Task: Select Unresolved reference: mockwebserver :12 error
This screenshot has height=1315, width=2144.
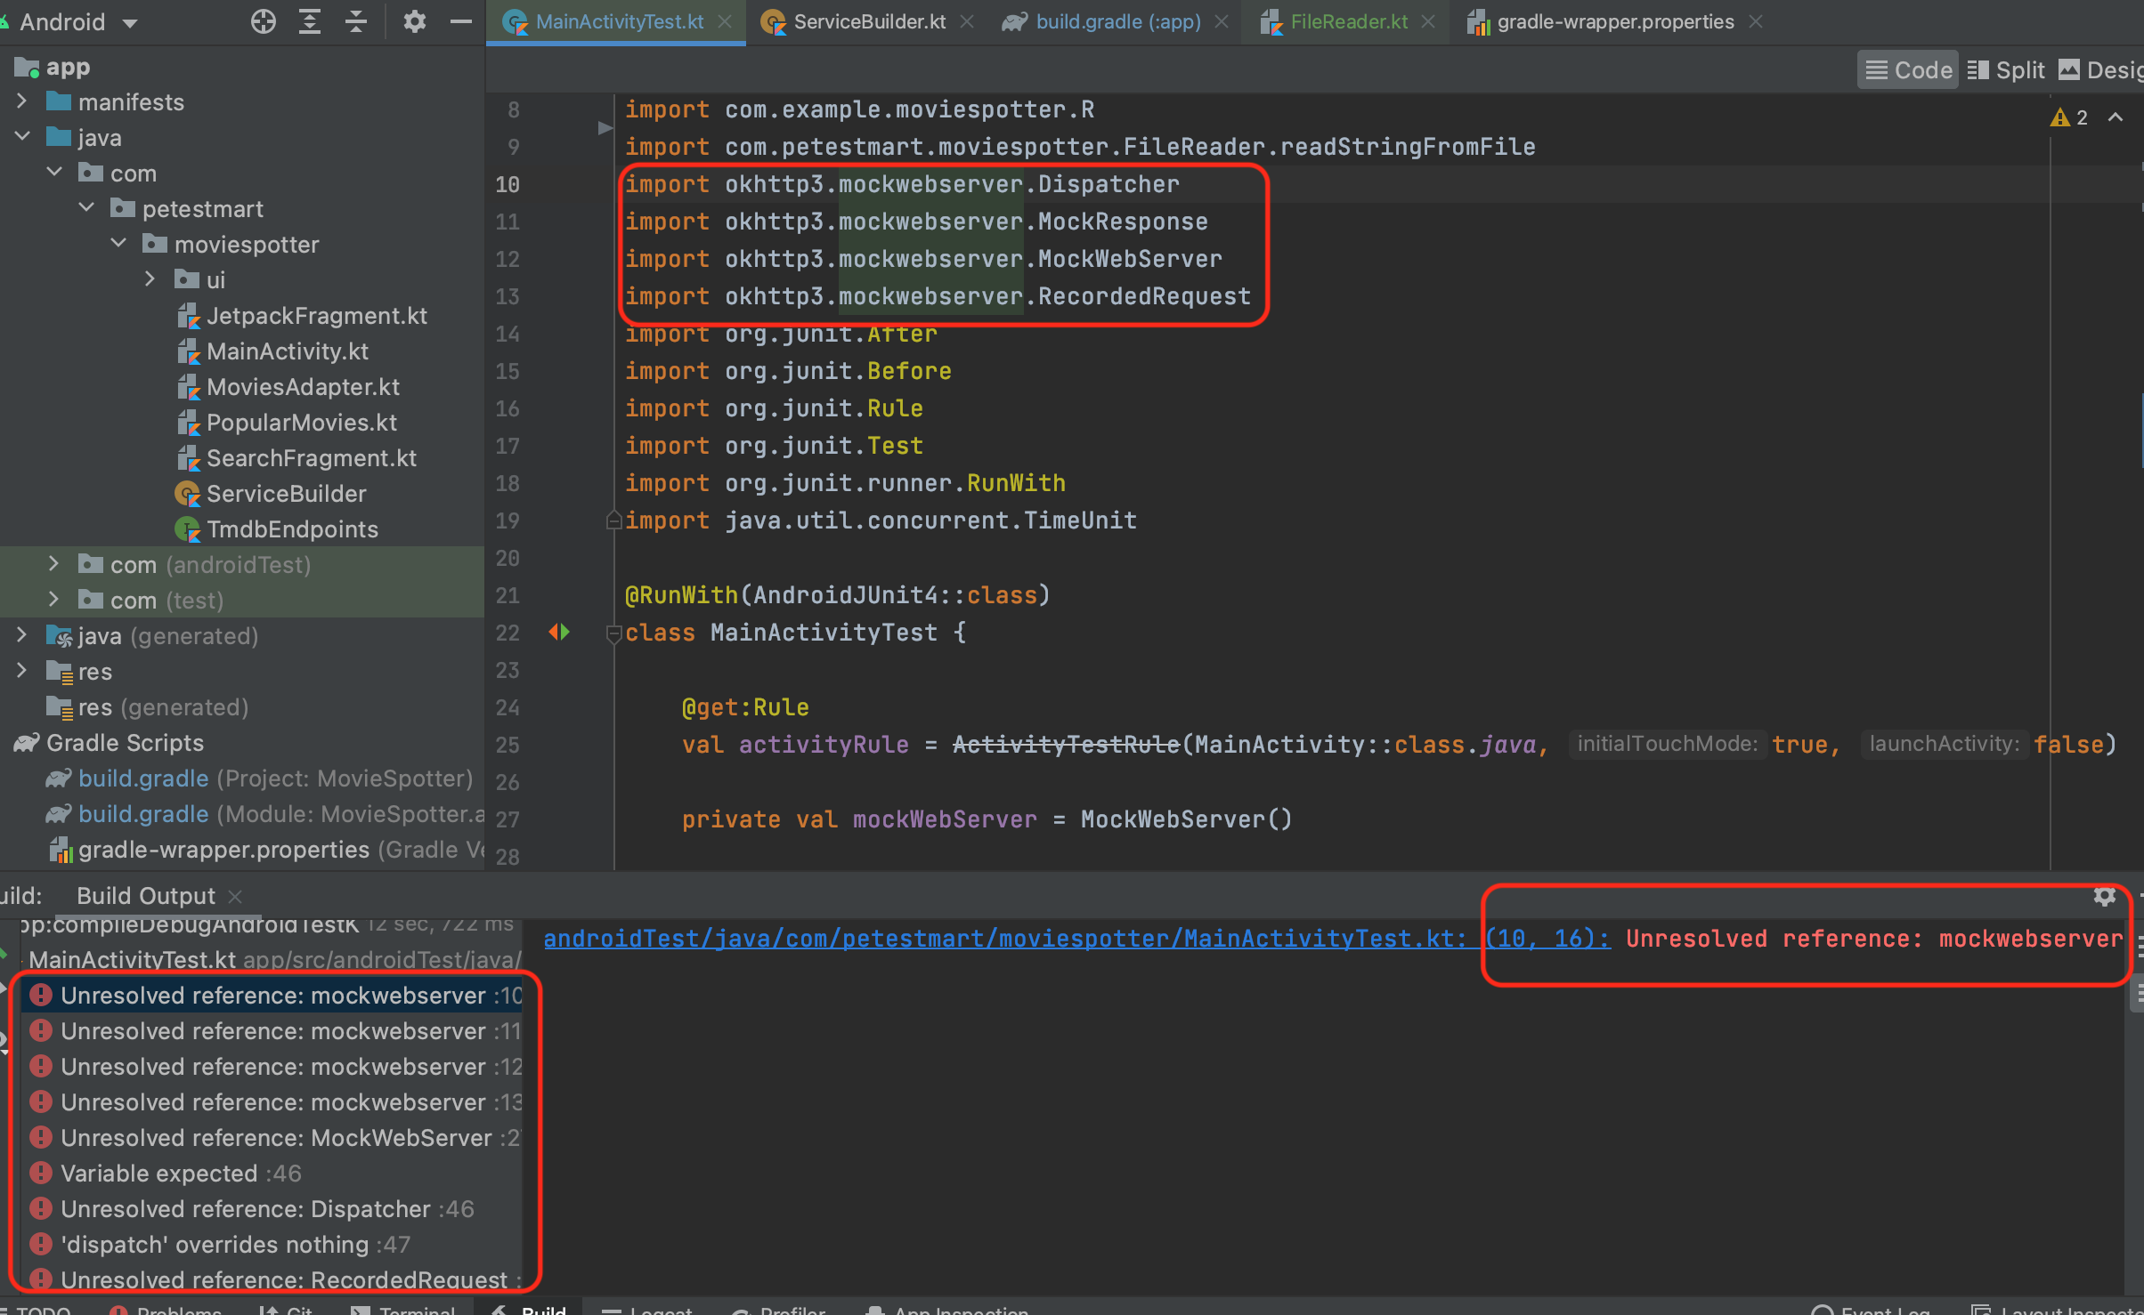Action: pyautogui.click(x=272, y=1066)
